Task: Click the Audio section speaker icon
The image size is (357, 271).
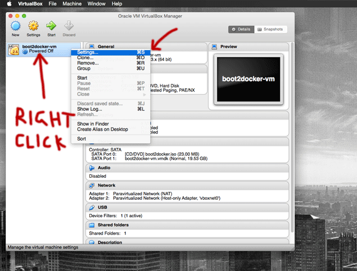Action: [x=92, y=168]
